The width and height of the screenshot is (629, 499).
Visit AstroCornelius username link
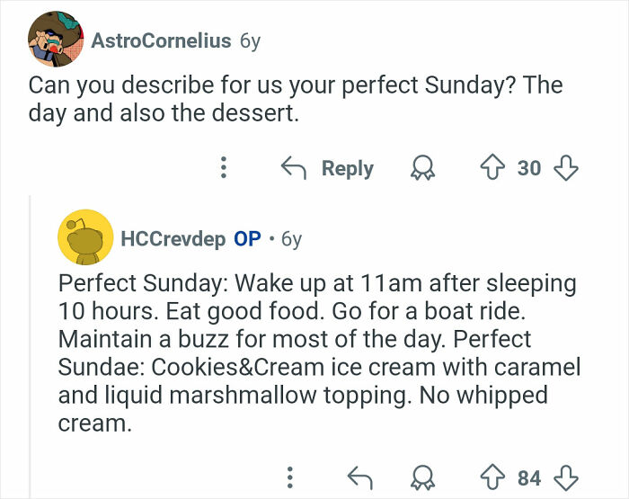[160, 41]
